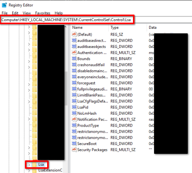192x173 pixels.
Task: Click the auditbasedirect... DWORD icon
Action: 74,40
